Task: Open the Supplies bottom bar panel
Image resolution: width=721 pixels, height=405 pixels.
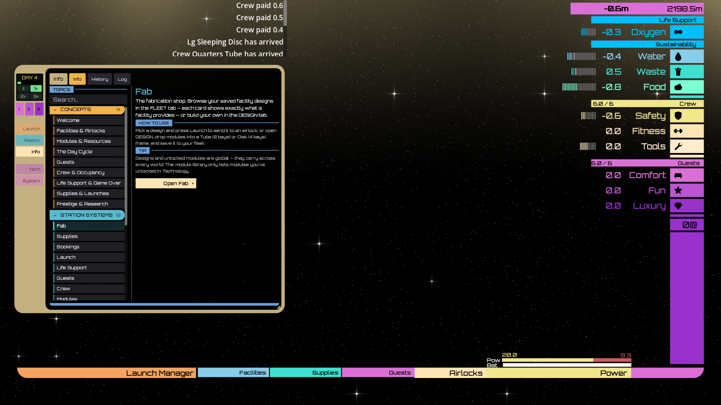Action: pyautogui.click(x=305, y=373)
